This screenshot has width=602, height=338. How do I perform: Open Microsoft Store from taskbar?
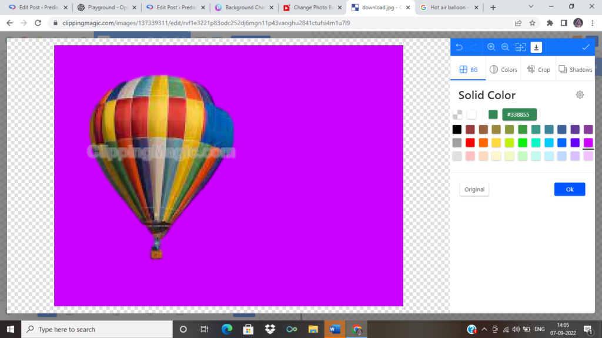click(x=249, y=329)
